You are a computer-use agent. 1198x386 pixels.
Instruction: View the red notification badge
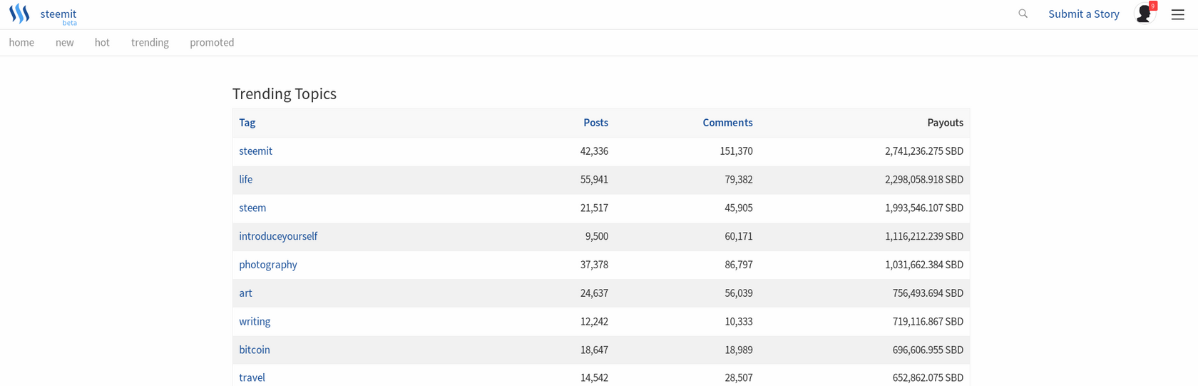(x=1153, y=6)
